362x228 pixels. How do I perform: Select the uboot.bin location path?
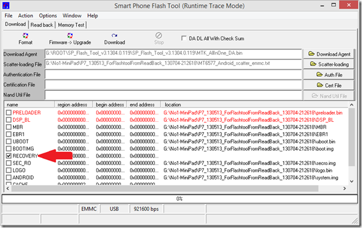[x=249, y=141]
